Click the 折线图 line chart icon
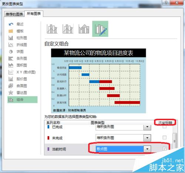The width and height of the screenshot is (185, 173). [x=11, y=45]
